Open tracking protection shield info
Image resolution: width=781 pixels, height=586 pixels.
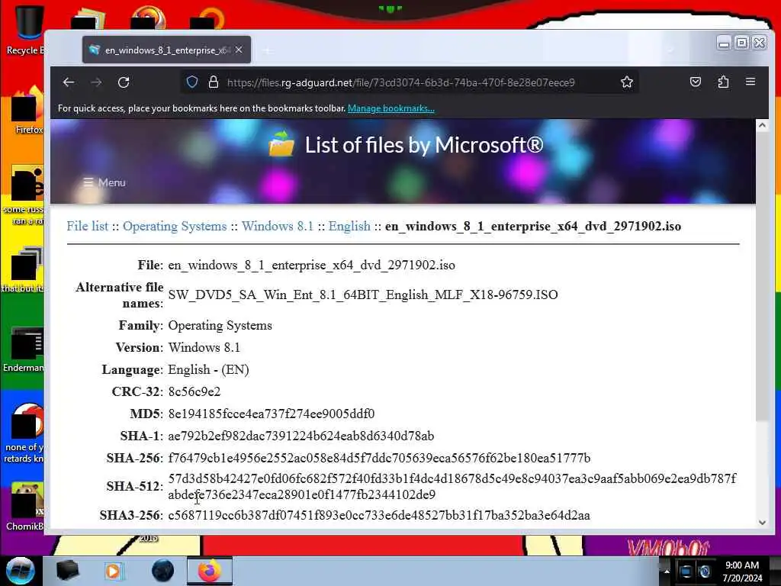click(192, 82)
